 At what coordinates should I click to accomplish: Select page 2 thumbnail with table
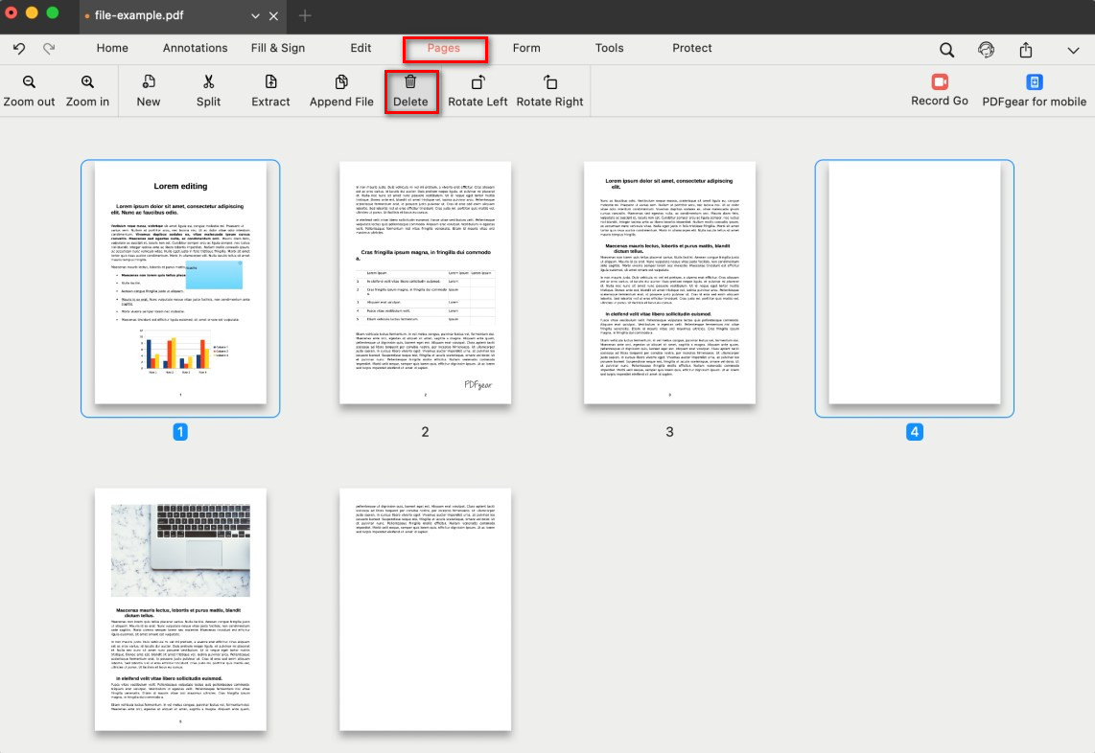tap(425, 283)
